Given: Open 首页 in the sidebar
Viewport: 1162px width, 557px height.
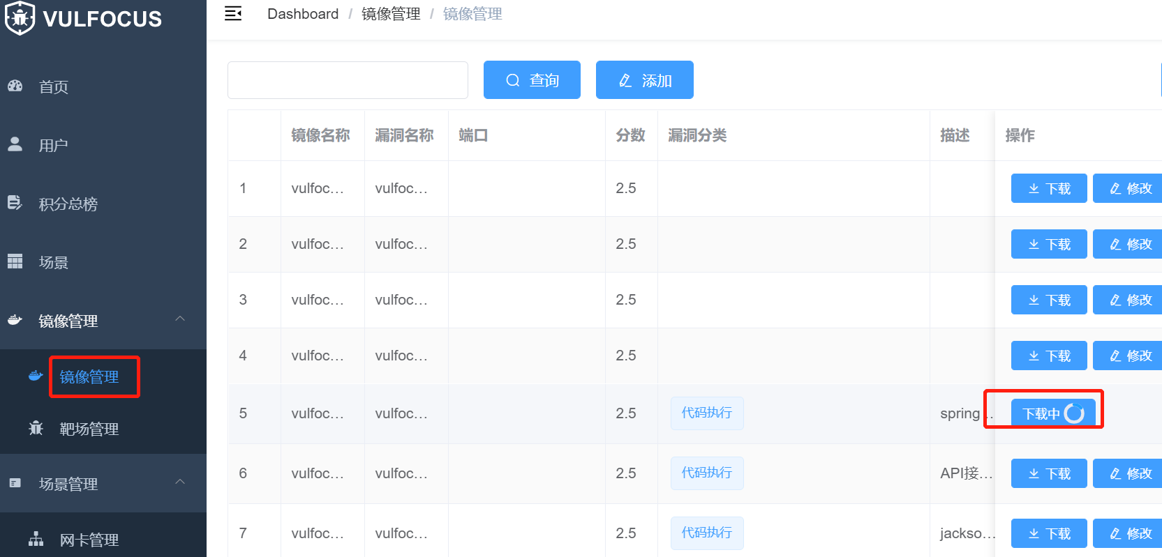Looking at the screenshot, I should coord(103,86).
